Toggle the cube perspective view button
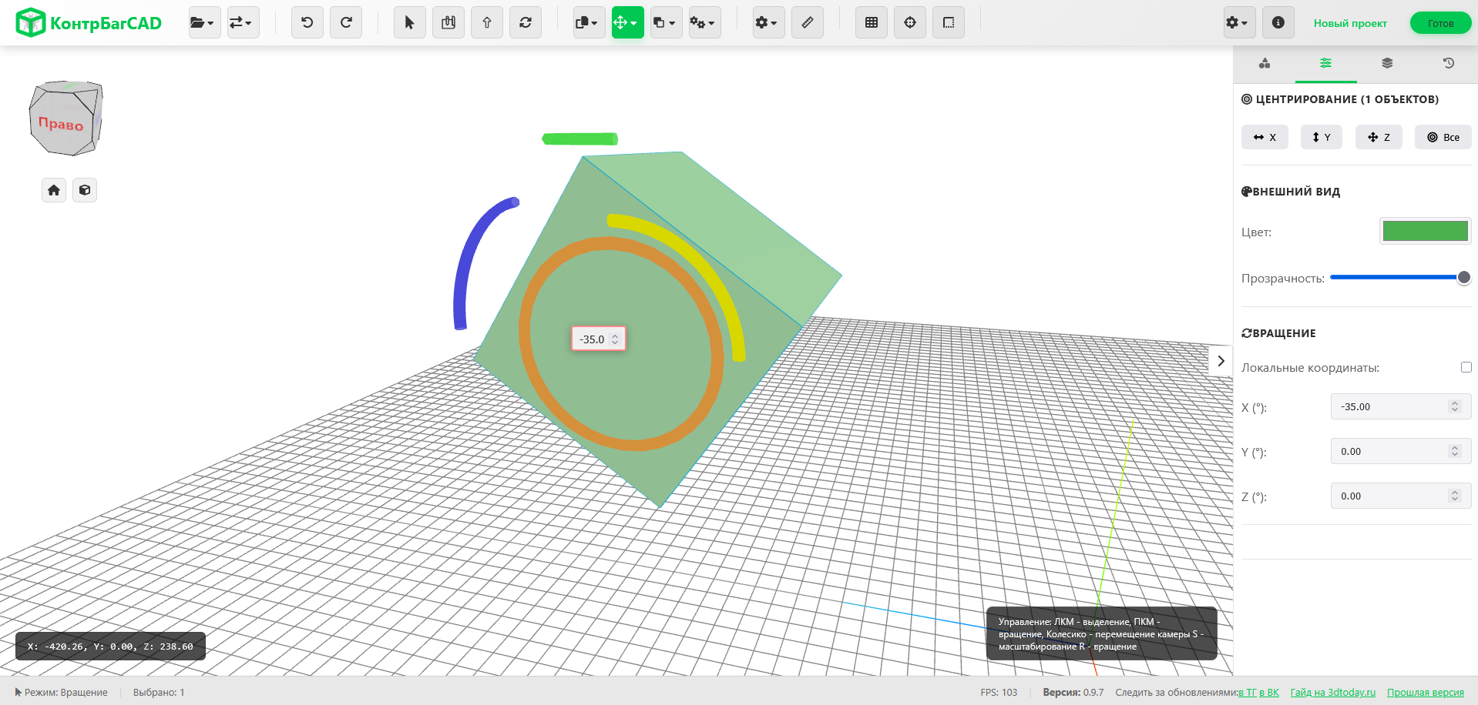The height and width of the screenshot is (705, 1478). (x=85, y=190)
